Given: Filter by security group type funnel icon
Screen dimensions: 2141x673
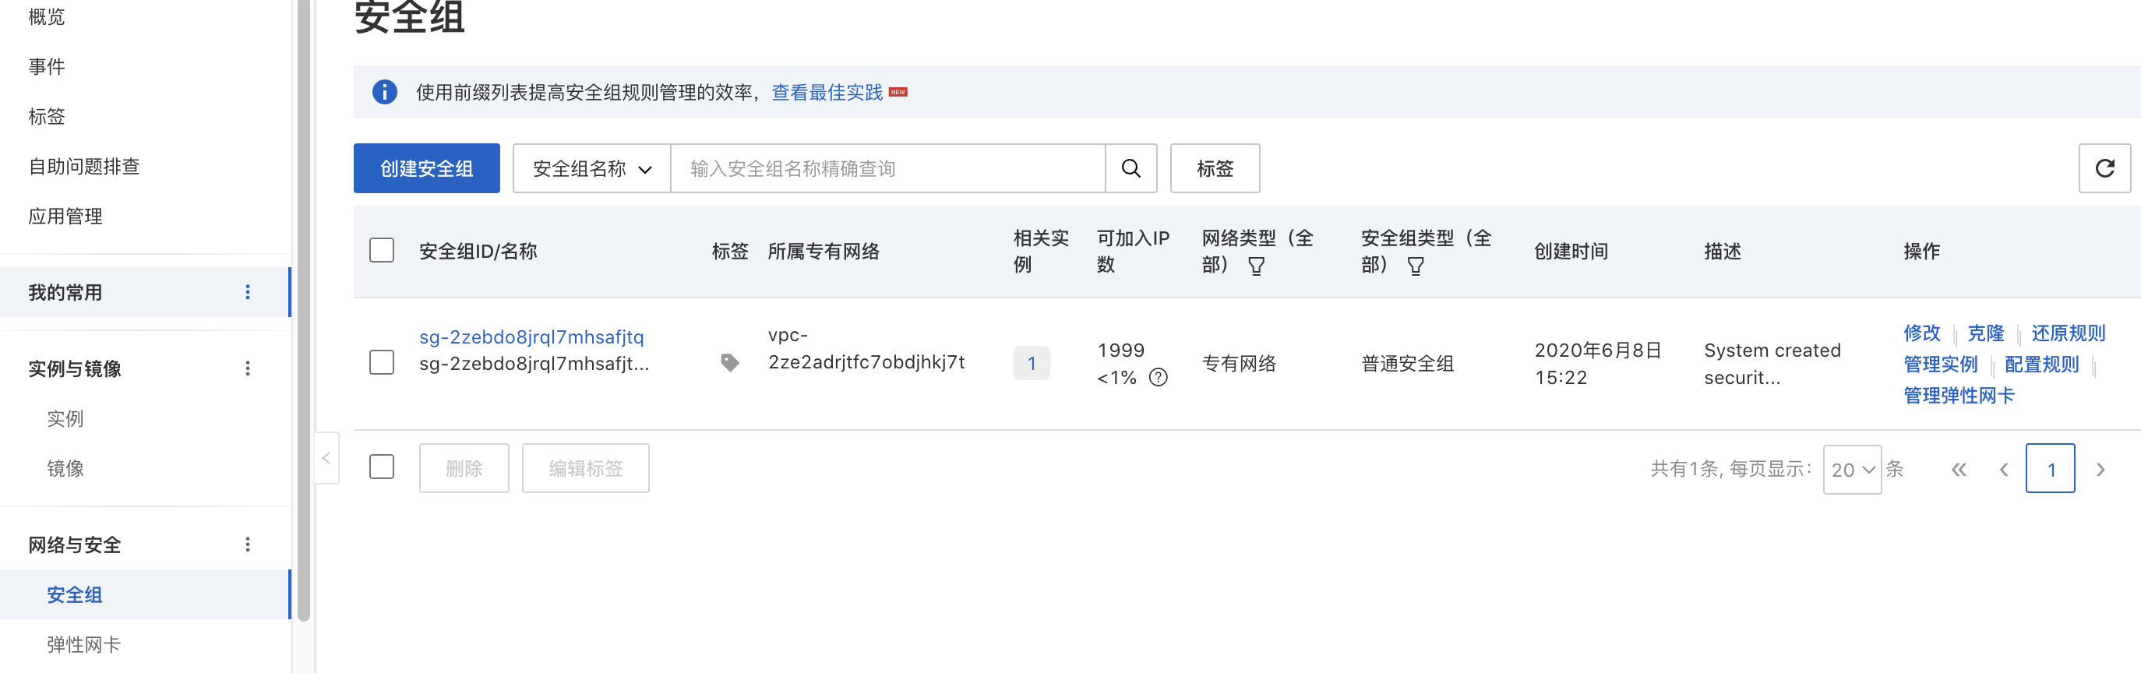Looking at the screenshot, I should point(1415,266).
